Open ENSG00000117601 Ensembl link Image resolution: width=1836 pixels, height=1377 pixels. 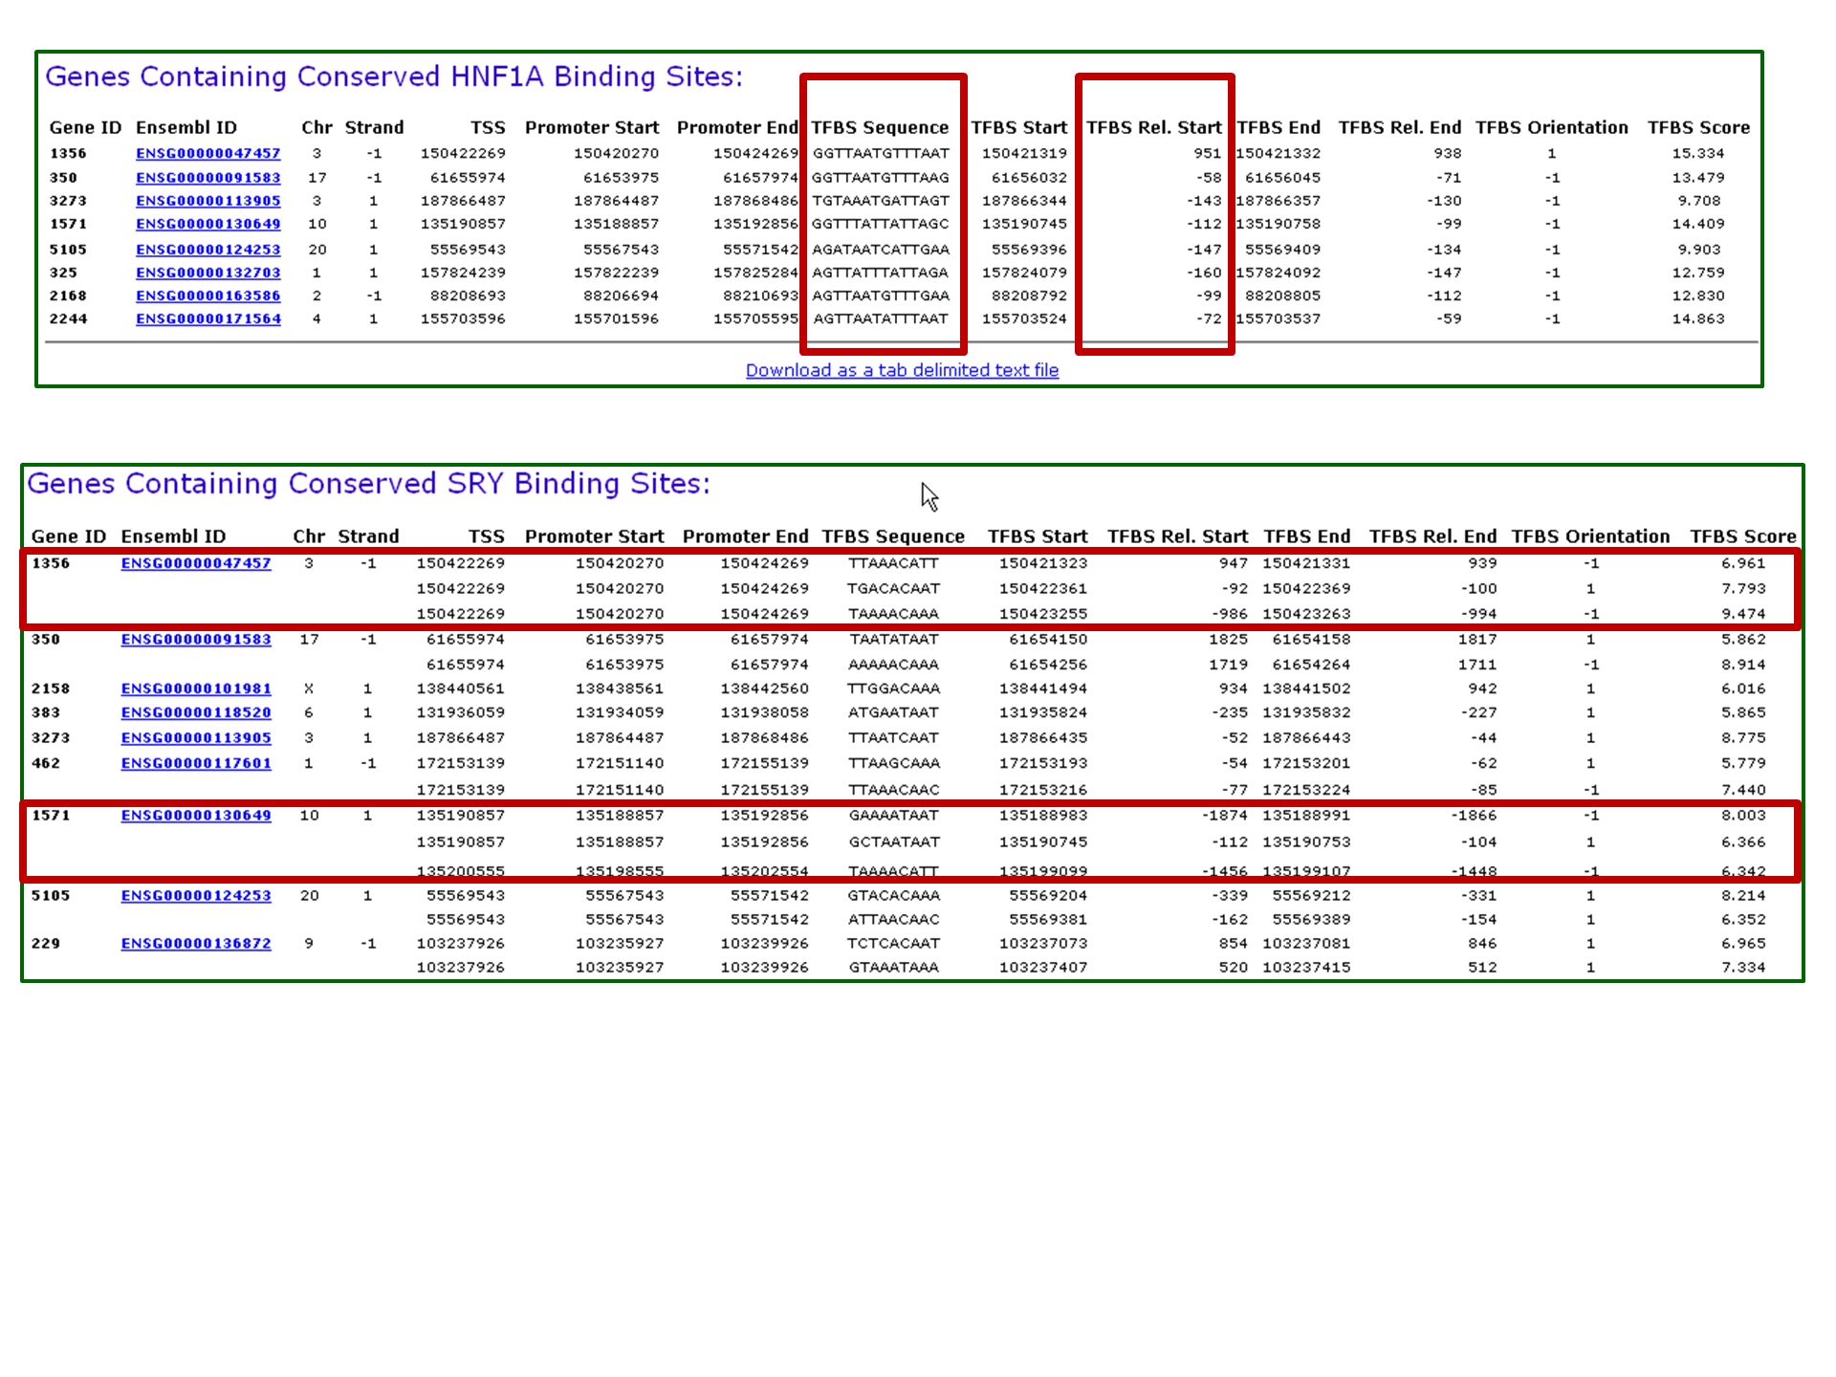(x=195, y=763)
